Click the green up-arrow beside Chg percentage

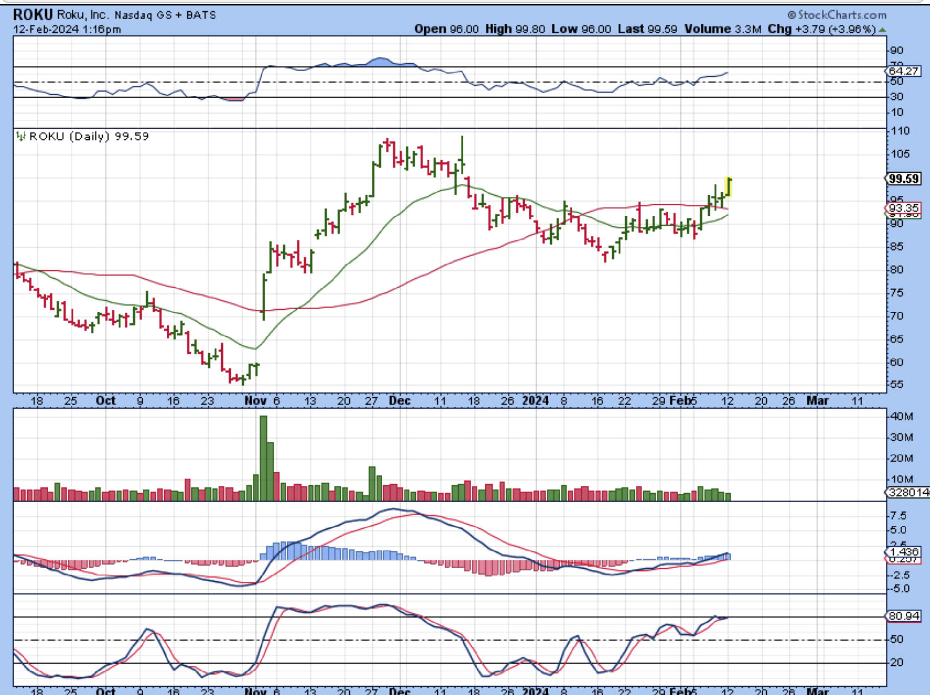[882, 30]
